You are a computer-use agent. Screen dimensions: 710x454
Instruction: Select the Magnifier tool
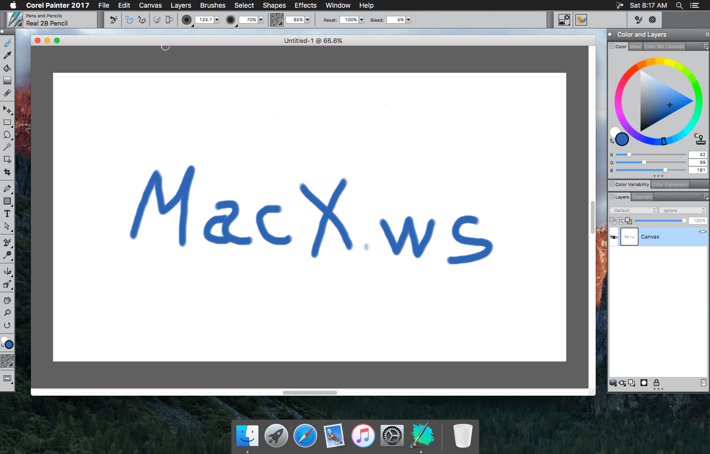(7, 313)
